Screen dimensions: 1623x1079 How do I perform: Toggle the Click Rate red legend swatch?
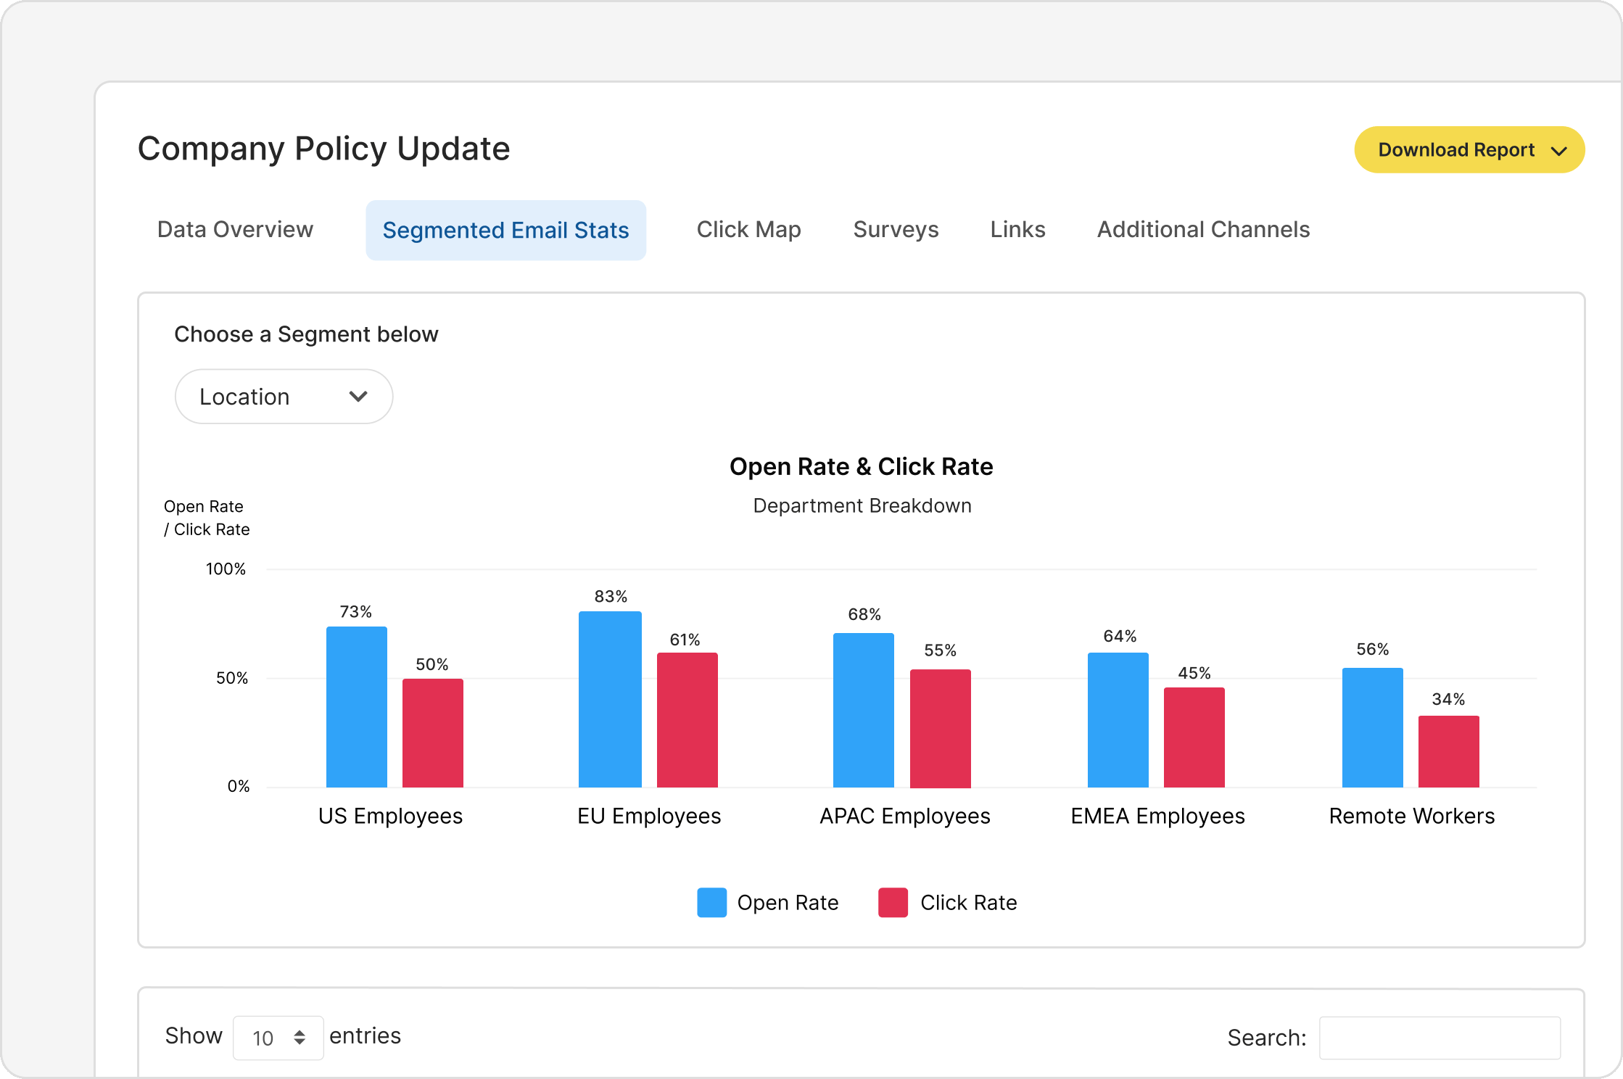tap(893, 903)
